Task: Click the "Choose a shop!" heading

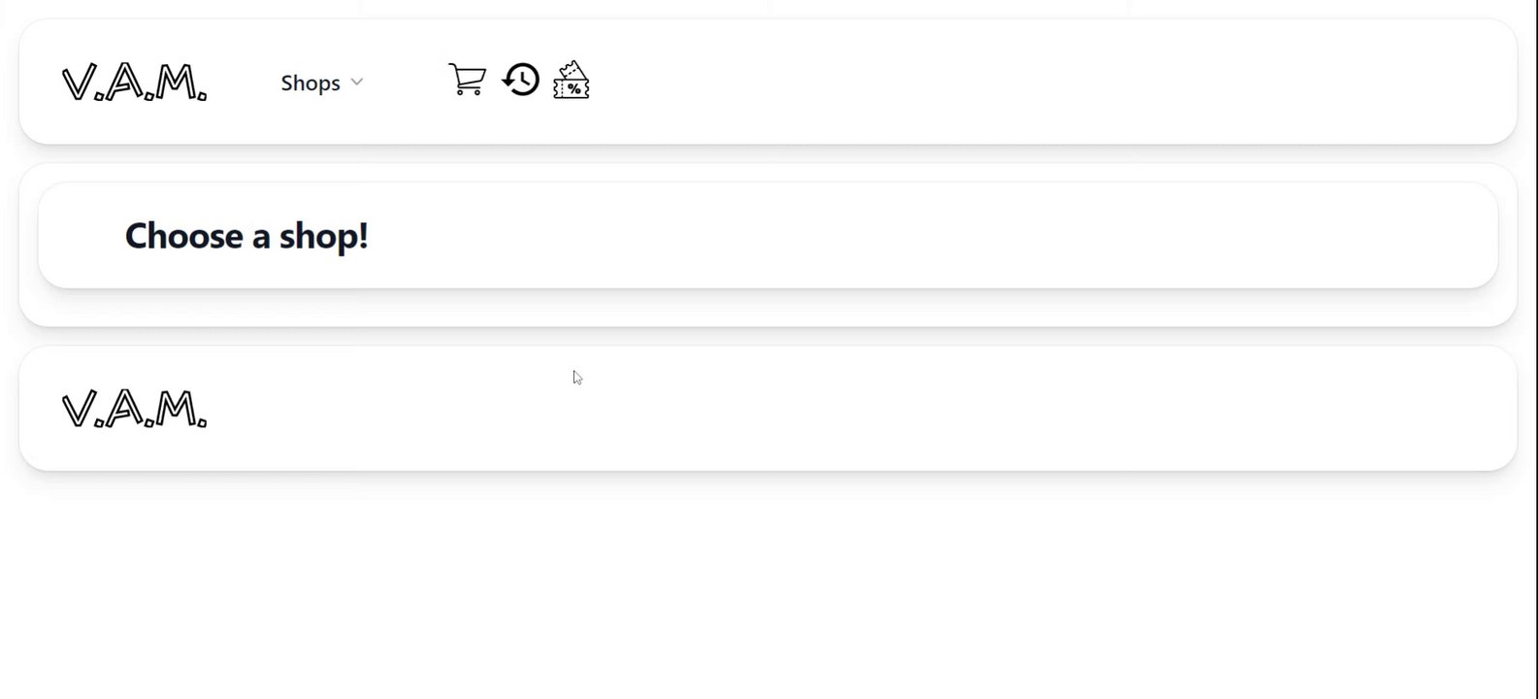Action: [x=246, y=236]
